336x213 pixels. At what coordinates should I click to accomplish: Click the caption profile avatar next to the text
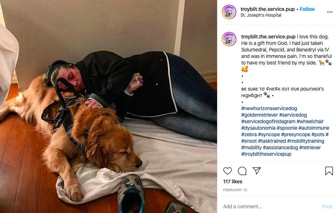point(229,39)
